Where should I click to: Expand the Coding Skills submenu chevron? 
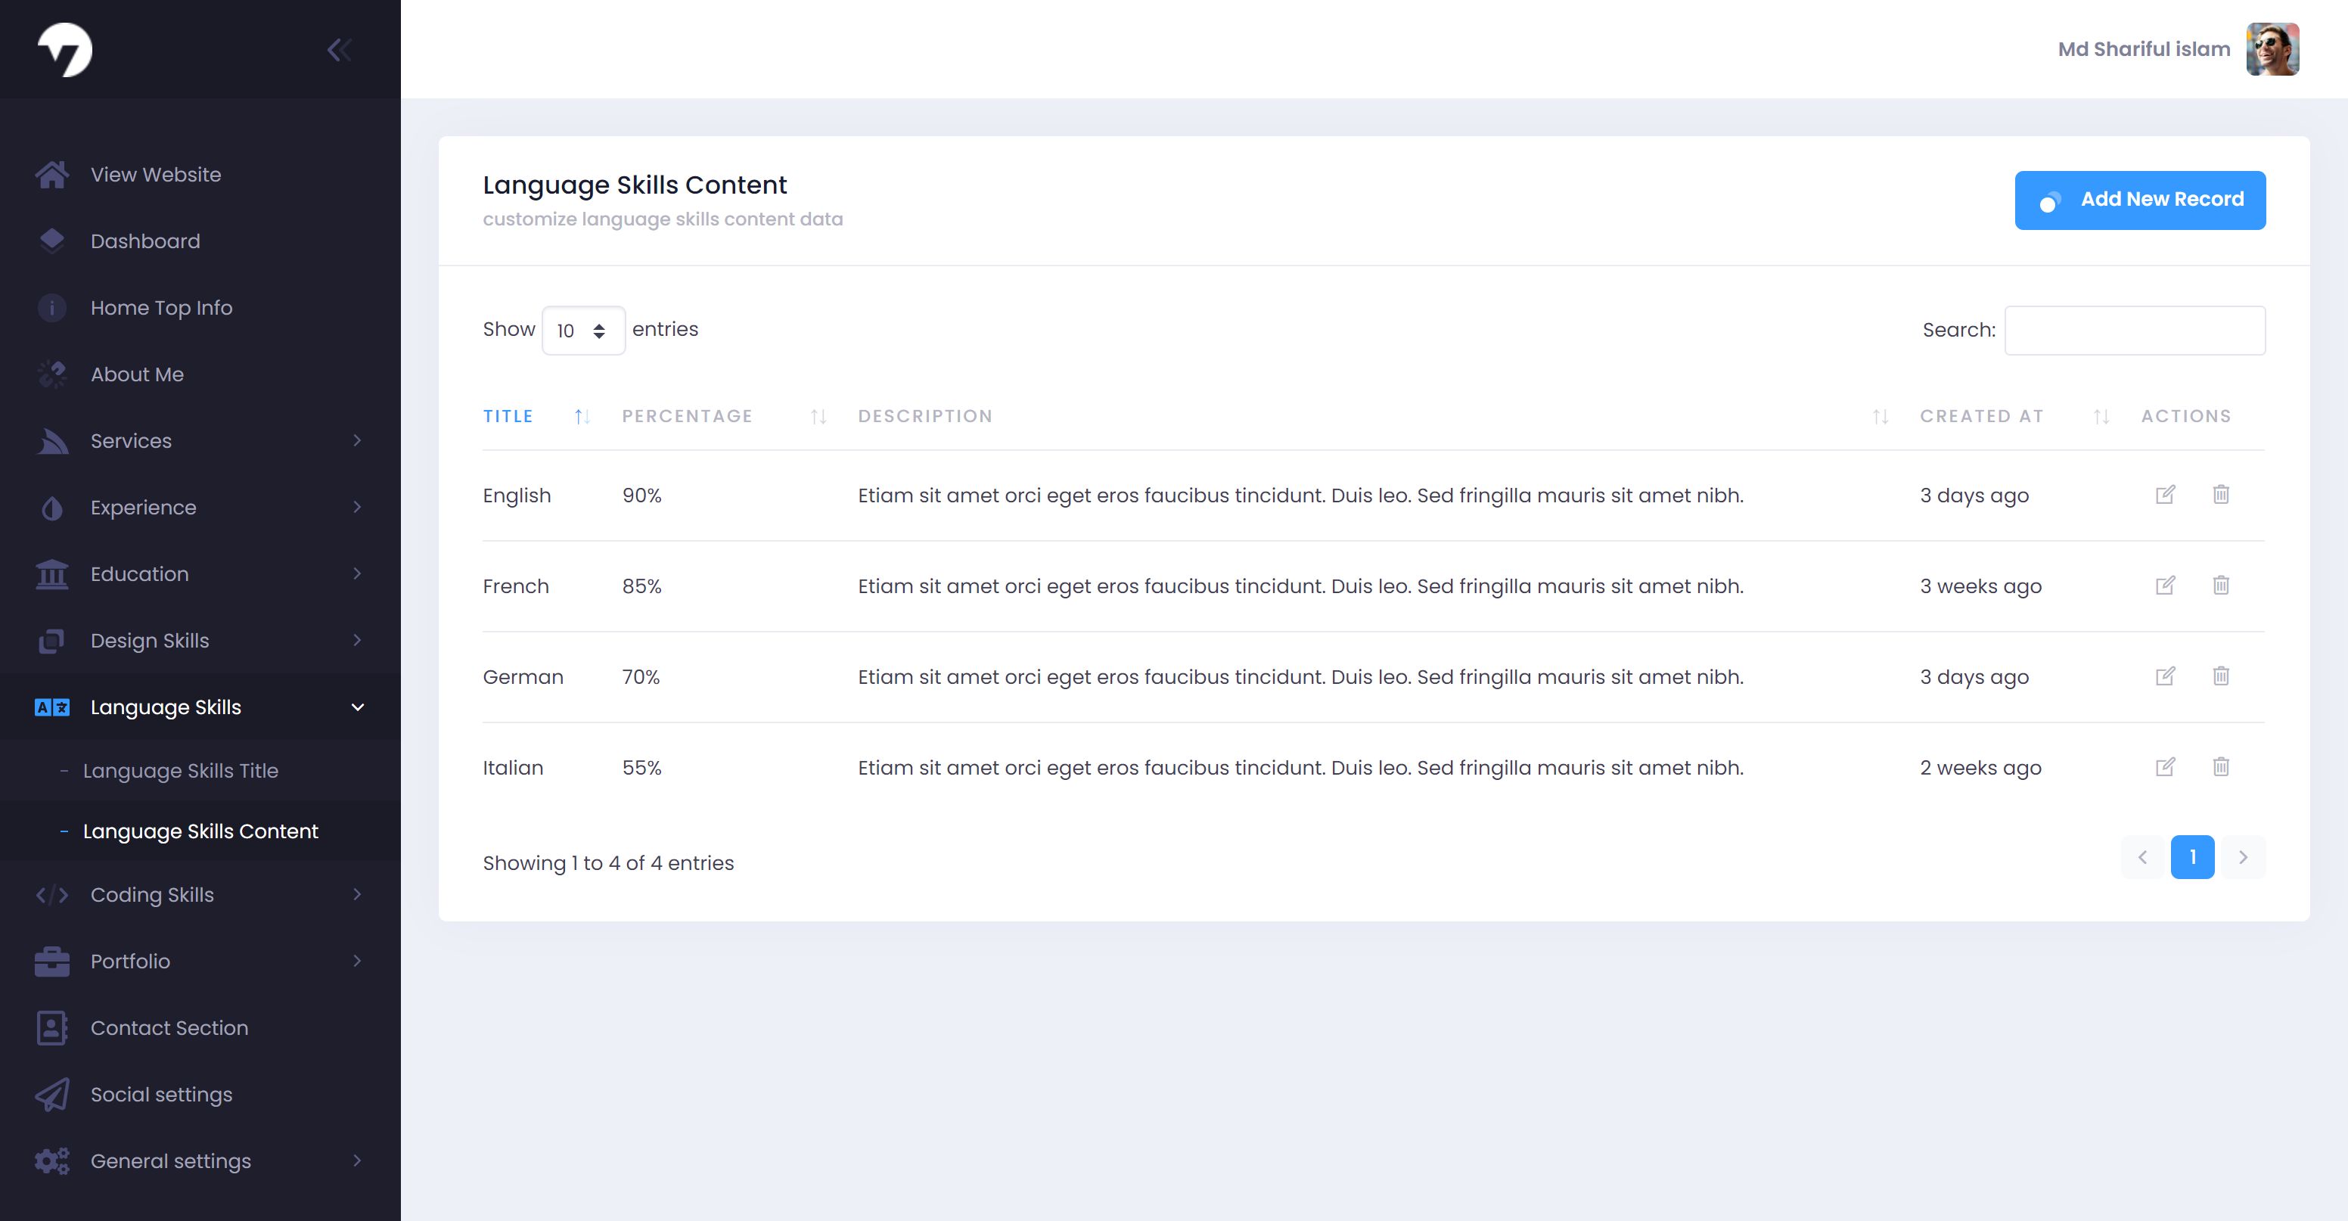click(x=357, y=894)
